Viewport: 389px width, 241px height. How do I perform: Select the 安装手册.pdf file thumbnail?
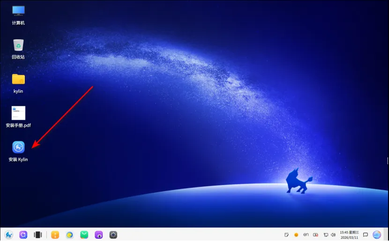(18, 113)
